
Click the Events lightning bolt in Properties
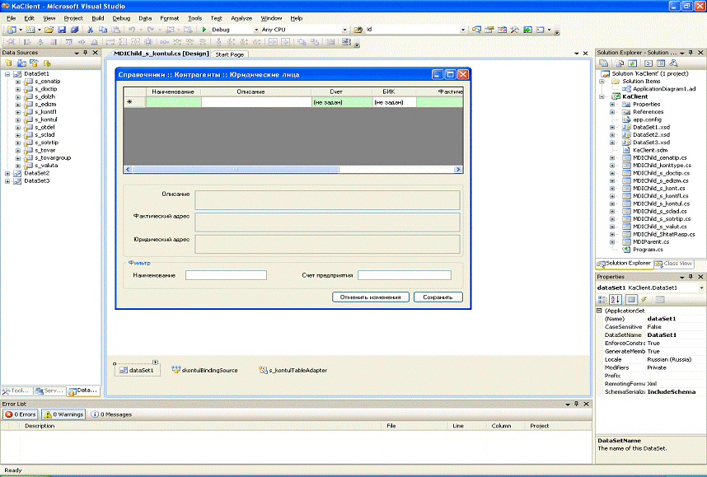click(644, 299)
